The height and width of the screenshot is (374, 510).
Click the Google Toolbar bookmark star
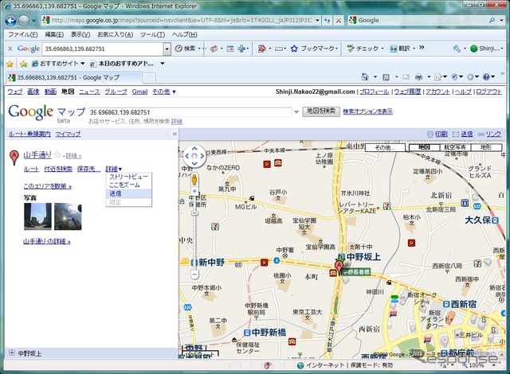(x=294, y=49)
